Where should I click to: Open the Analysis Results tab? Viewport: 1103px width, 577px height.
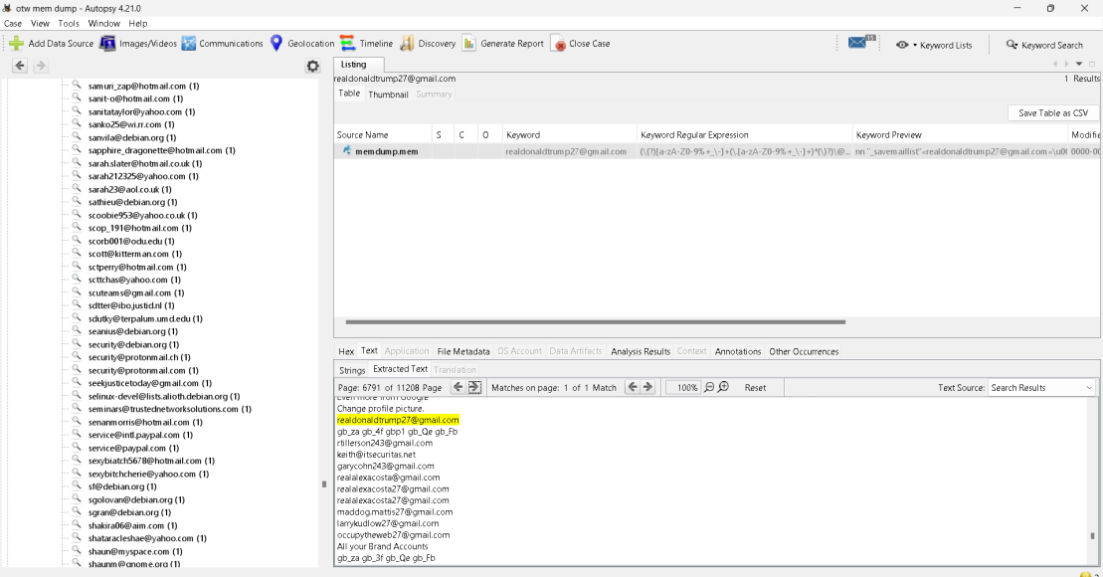[641, 351]
